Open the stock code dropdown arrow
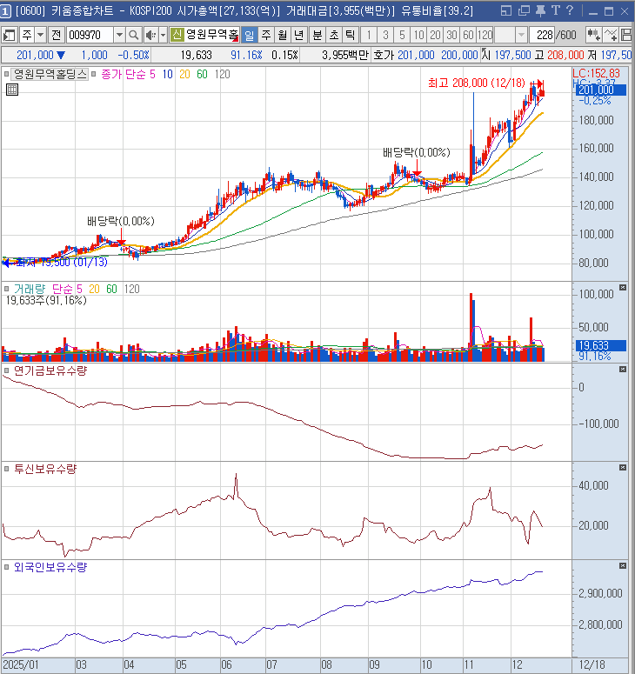 [x=119, y=35]
